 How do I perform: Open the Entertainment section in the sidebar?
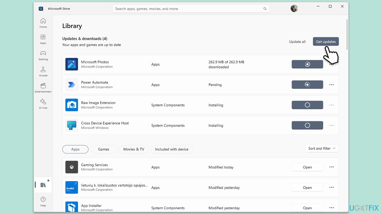tap(43, 88)
